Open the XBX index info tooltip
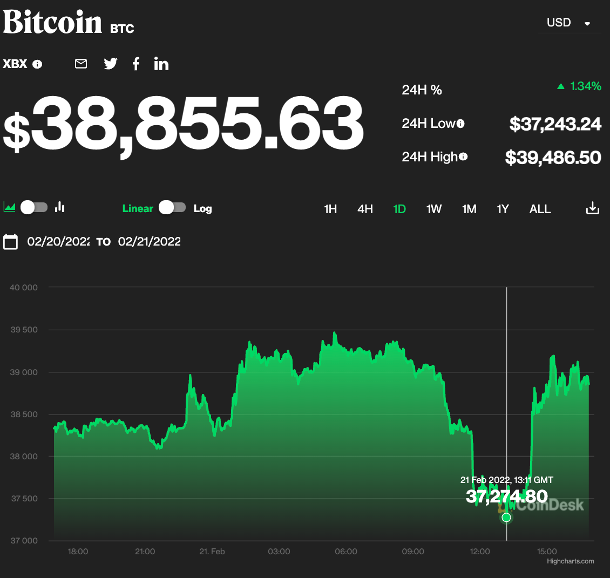The width and height of the screenshot is (610, 578). click(37, 64)
